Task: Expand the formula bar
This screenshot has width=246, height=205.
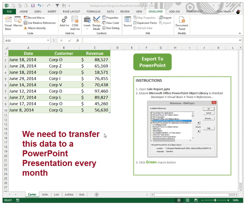Action: coord(240,41)
